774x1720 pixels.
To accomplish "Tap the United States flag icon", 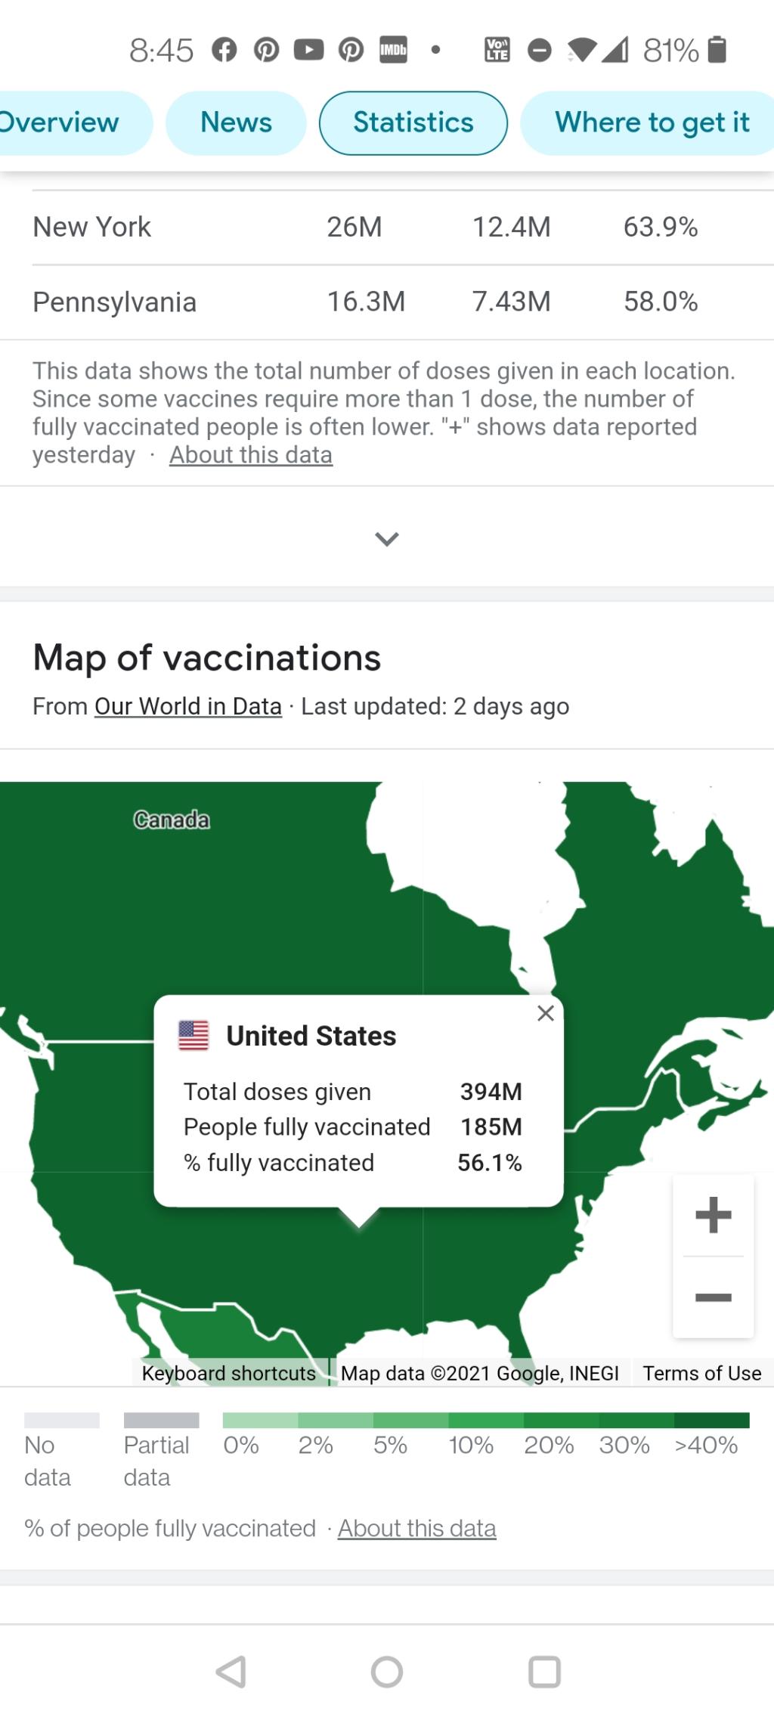I will [x=193, y=1035].
